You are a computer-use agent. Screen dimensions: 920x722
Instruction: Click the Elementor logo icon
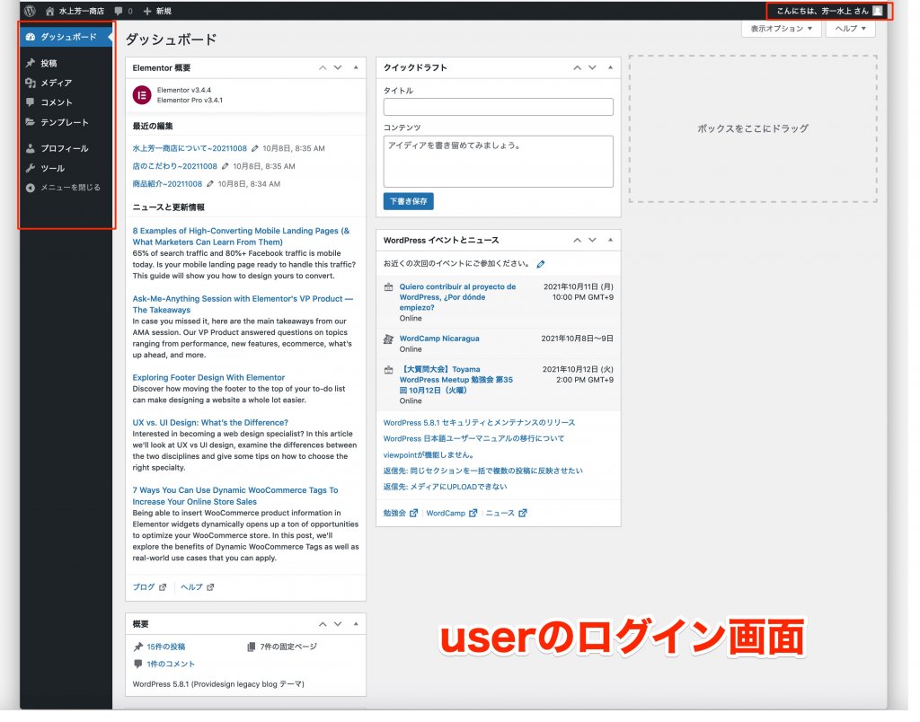[141, 94]
